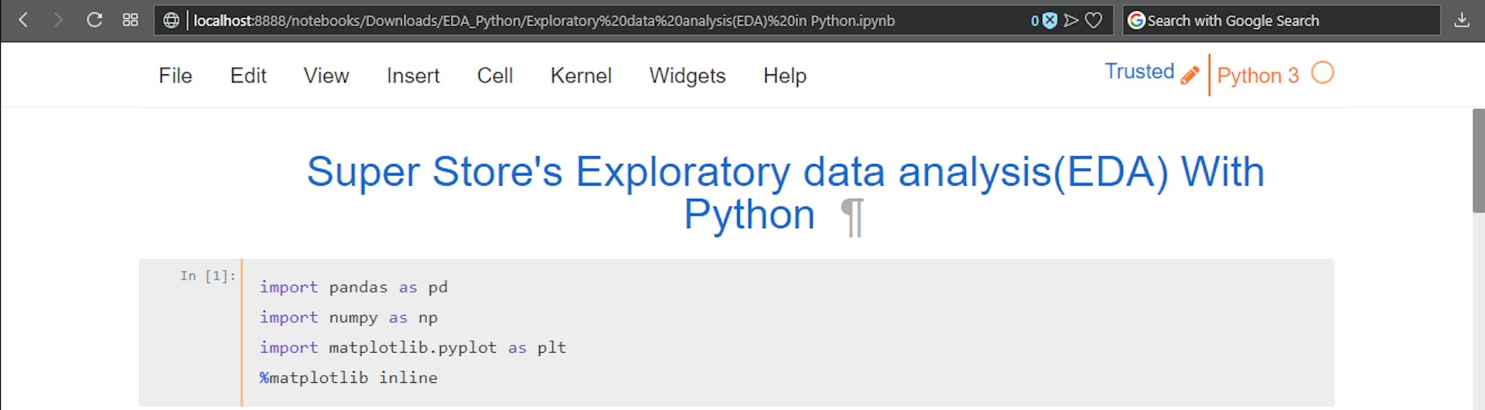
Task: Click the kernel status circle indicator
Action: [x=1323, y=73]
